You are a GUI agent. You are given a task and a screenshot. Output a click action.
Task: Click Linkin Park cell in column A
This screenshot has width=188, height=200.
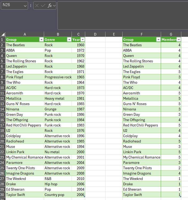tap(25, 152)
